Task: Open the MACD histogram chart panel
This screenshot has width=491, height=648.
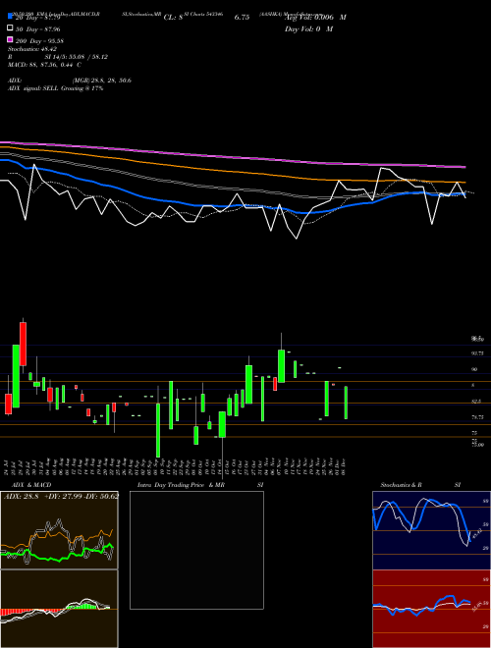Action: [x=59, y=609]
